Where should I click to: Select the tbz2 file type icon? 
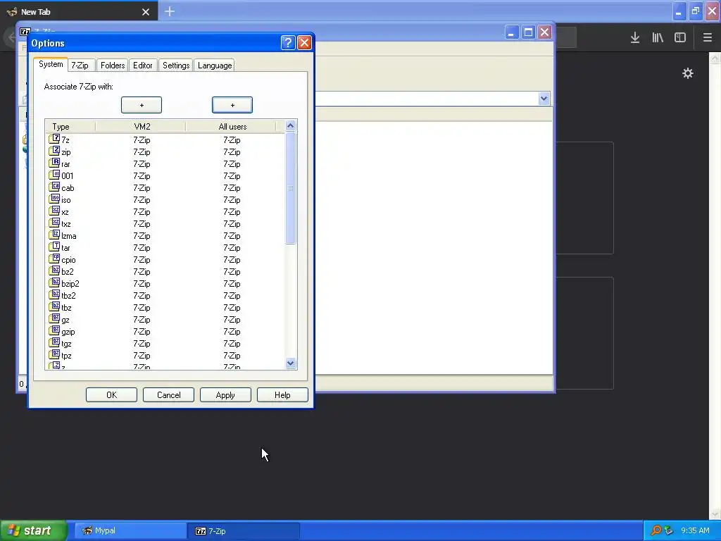click(54, 294)
